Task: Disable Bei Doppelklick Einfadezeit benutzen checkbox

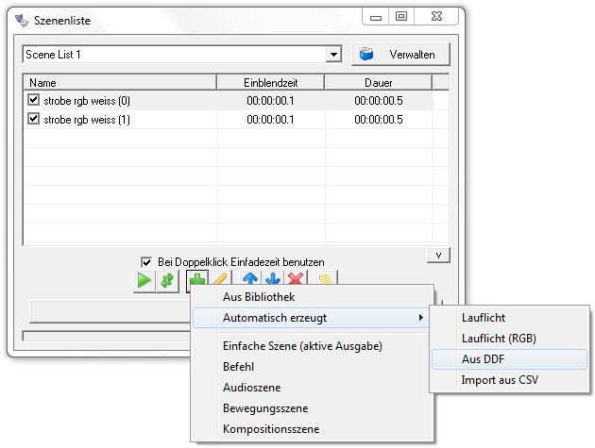Action: coord(146,261)
